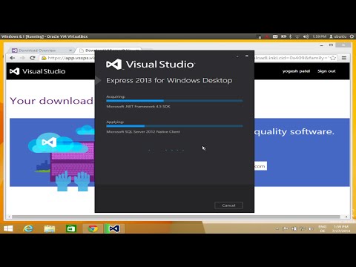356x267 pixels.
Task: Click the white '.com' button in banner
Action: [x=260, y=166]
